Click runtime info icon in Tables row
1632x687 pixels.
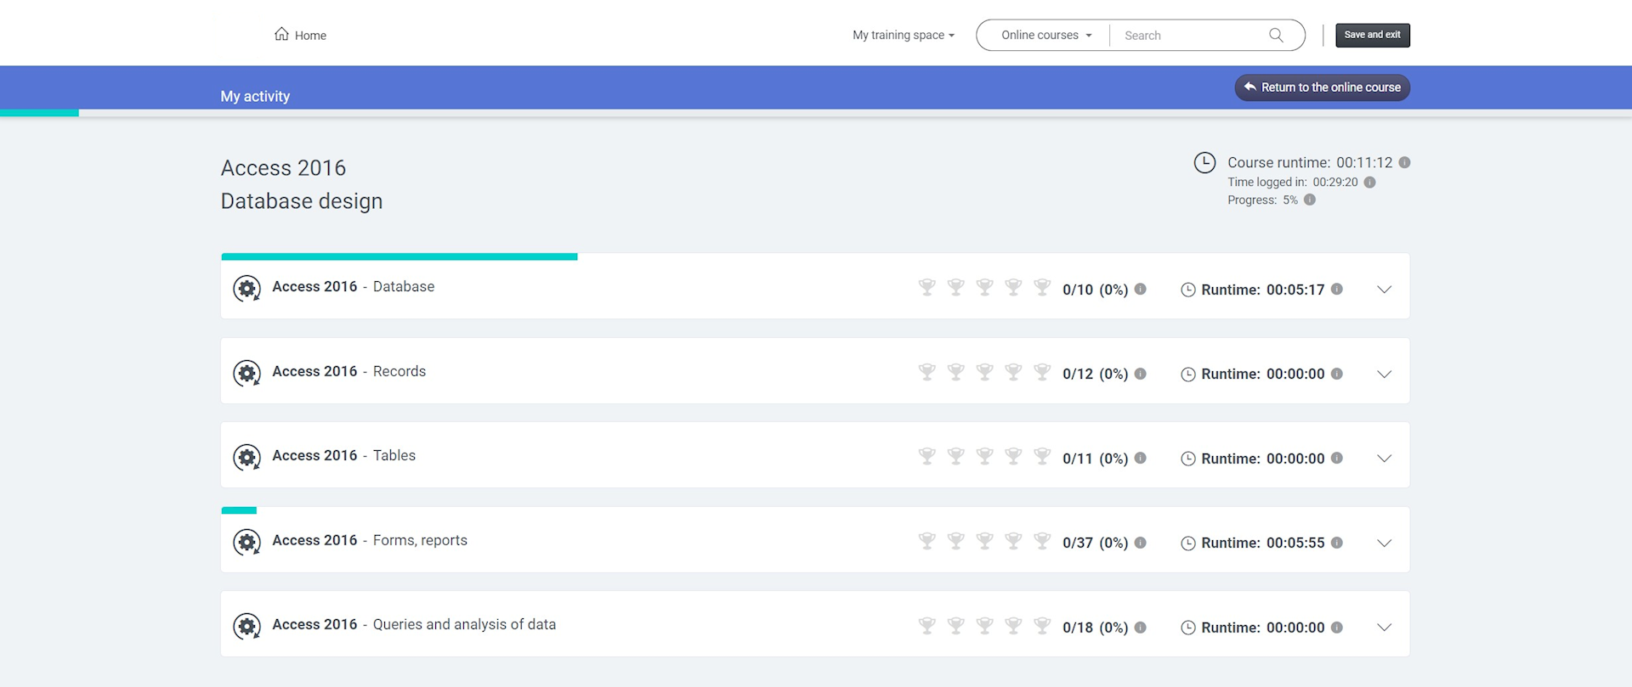pyautogui.click(x=1337, y=458)
